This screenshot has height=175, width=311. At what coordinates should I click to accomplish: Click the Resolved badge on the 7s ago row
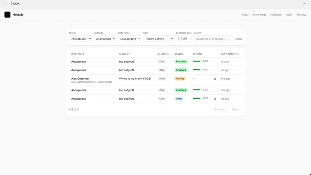(181, 70)
